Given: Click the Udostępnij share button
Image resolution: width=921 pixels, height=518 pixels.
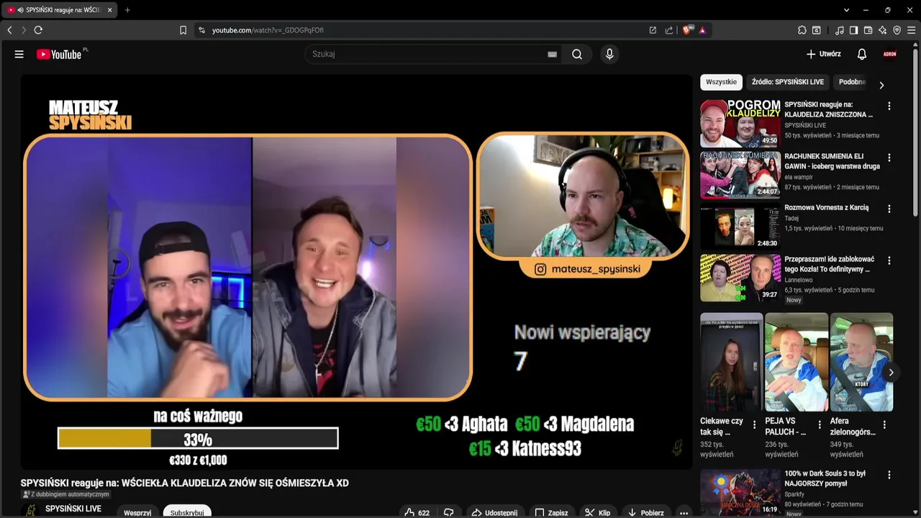Looking at the screenshot, I should click(494, 512).
